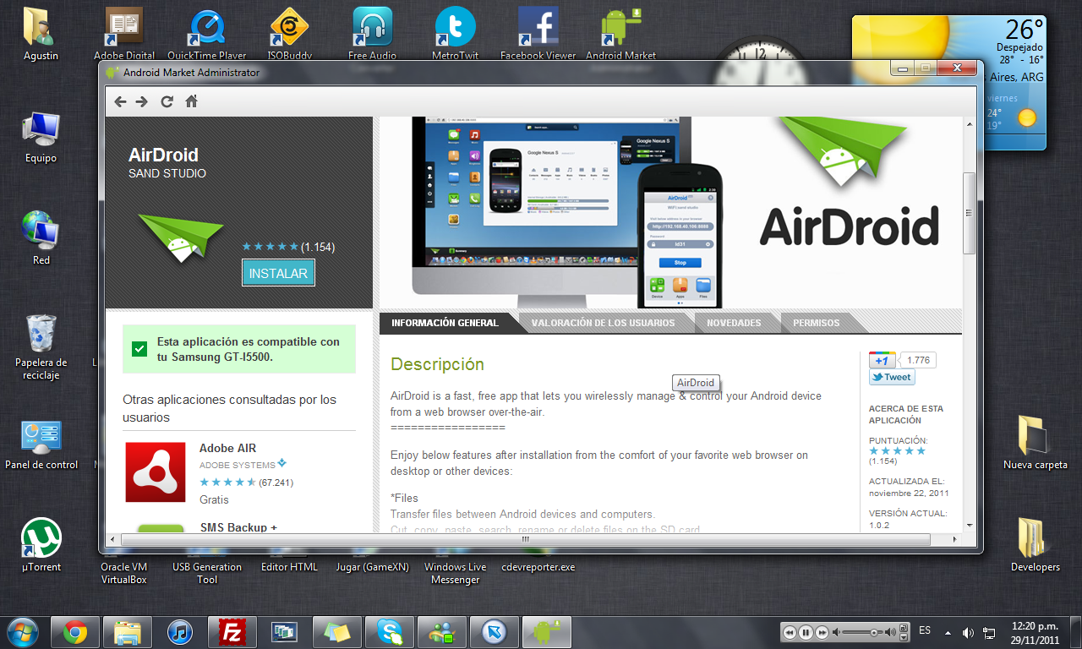1082x649 pixels.
Task: Open the Información General tab
Action: (x=445, y=323)
